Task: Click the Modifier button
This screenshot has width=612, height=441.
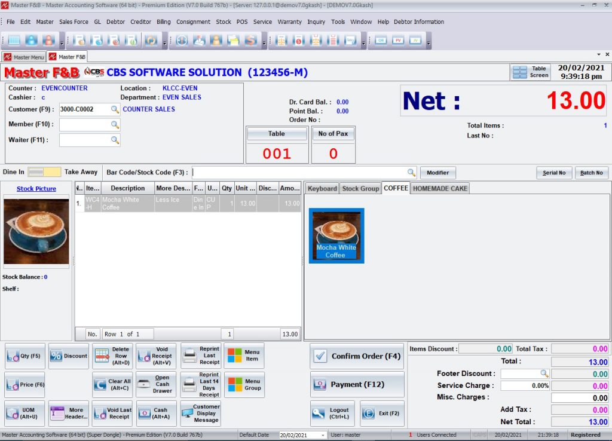Action: tap(437, 173)
